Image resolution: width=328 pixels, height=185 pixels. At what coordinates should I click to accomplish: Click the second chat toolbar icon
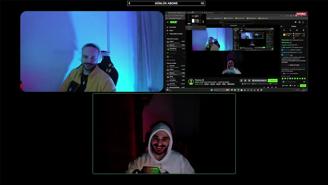(x=291, y=30)
